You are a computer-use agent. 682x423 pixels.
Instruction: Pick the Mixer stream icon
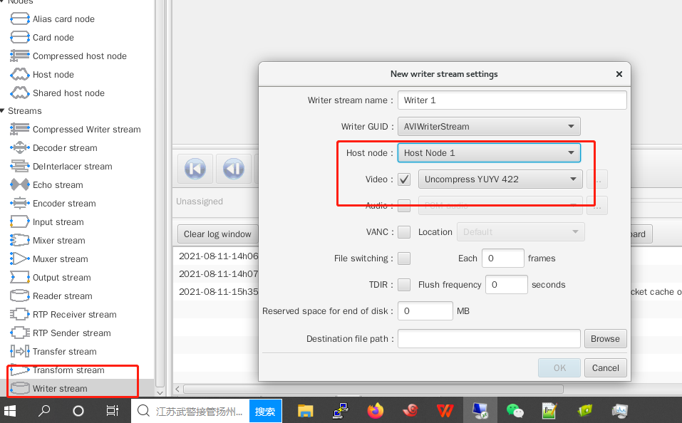coord(19,241)
